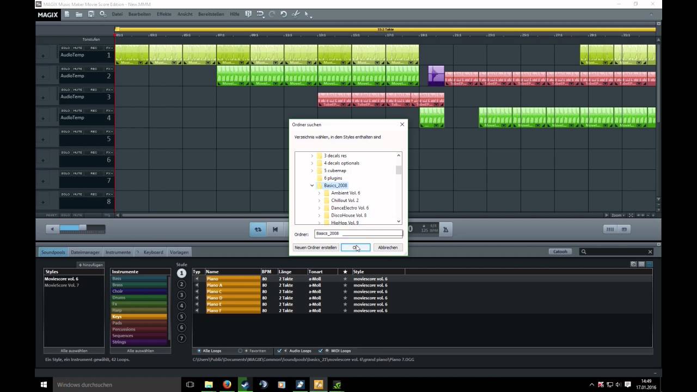Image resolution: width=697 pixels, height=392 pixels.
Task: Clear the soundpool search with X
Action: (x=650, y=252)
